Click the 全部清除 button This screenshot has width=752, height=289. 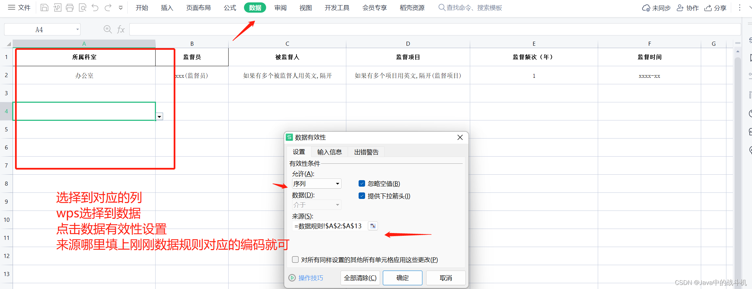(360, 278)
